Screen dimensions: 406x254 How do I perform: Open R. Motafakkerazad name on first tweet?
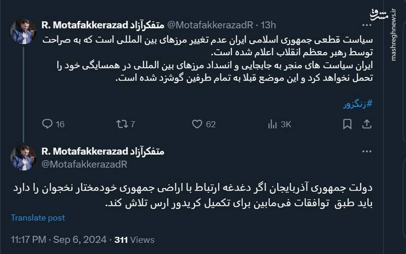click(103, 24)
